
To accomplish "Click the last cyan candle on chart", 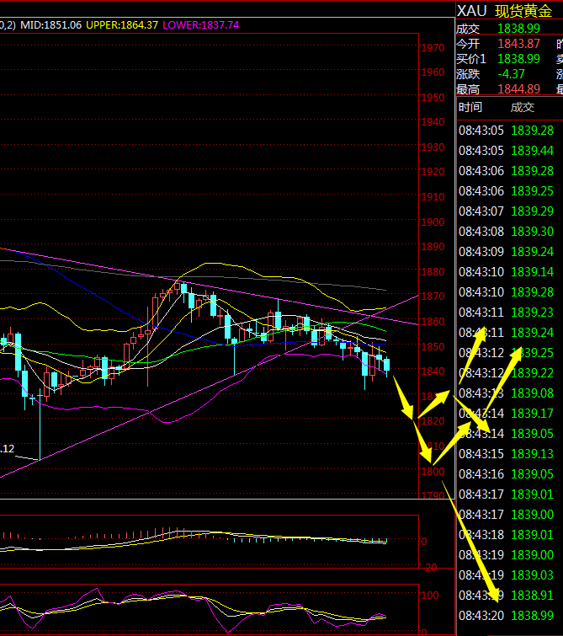I will 387,364.
